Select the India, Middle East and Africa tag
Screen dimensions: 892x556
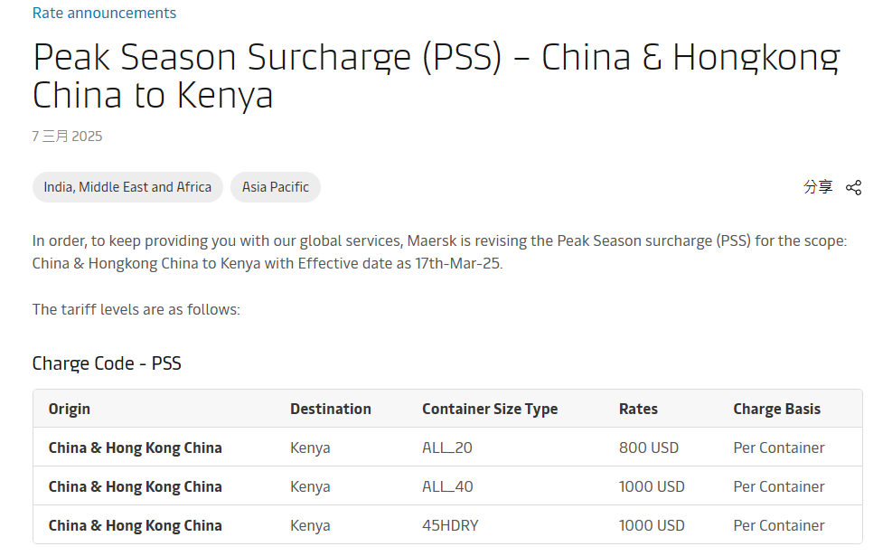127,187
